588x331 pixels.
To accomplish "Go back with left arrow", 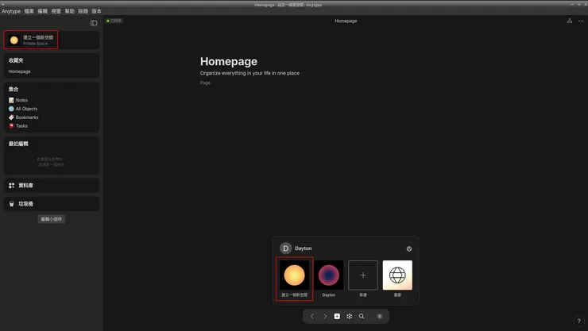I will (312, 317).
